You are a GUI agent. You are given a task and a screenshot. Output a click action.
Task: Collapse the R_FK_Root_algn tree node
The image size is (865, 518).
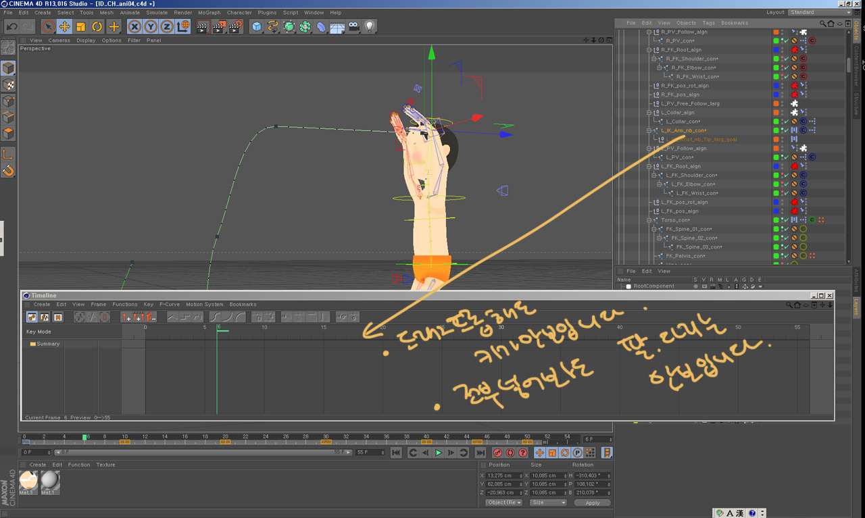[649, 50]
